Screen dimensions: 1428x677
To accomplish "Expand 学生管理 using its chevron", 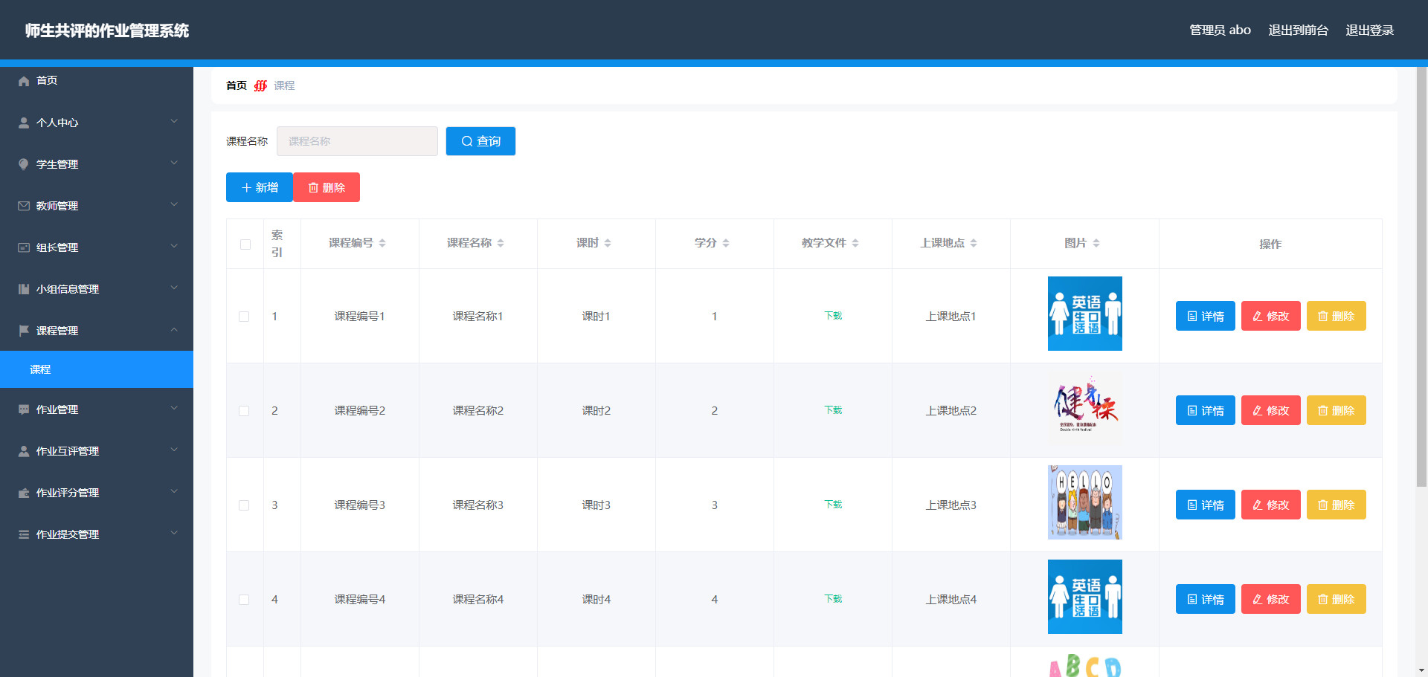I will [174, 163].
